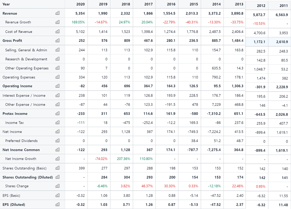
Task: Click the -301.9 operating income cell
Action: pos(260,87)
